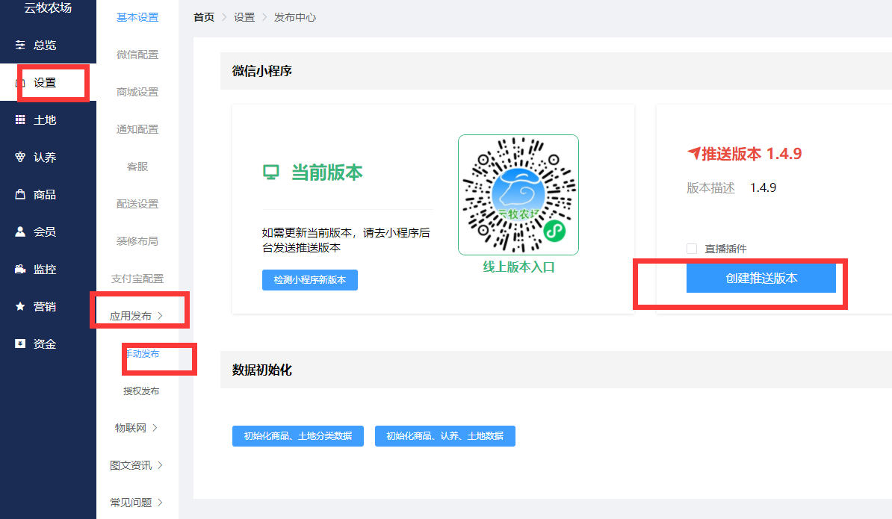Image resolution: width=892 pixels, height=519 pixels.
Task: Click the 土地 grid icon in sidebar
Action: pyautogui.click(x=20, y=119)
